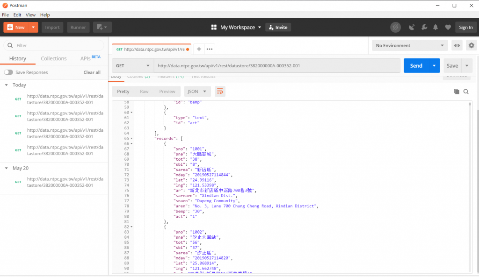Viewport: 479px width, 277px height.
Task: Click the heart icon in header
Action: [448, 27]
